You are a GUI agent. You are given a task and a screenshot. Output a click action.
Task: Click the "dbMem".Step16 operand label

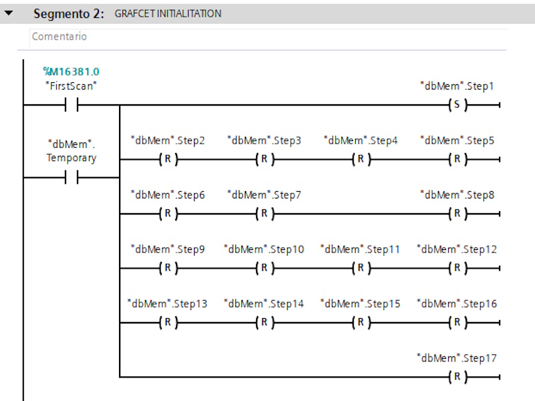click(x=457, y=303)
